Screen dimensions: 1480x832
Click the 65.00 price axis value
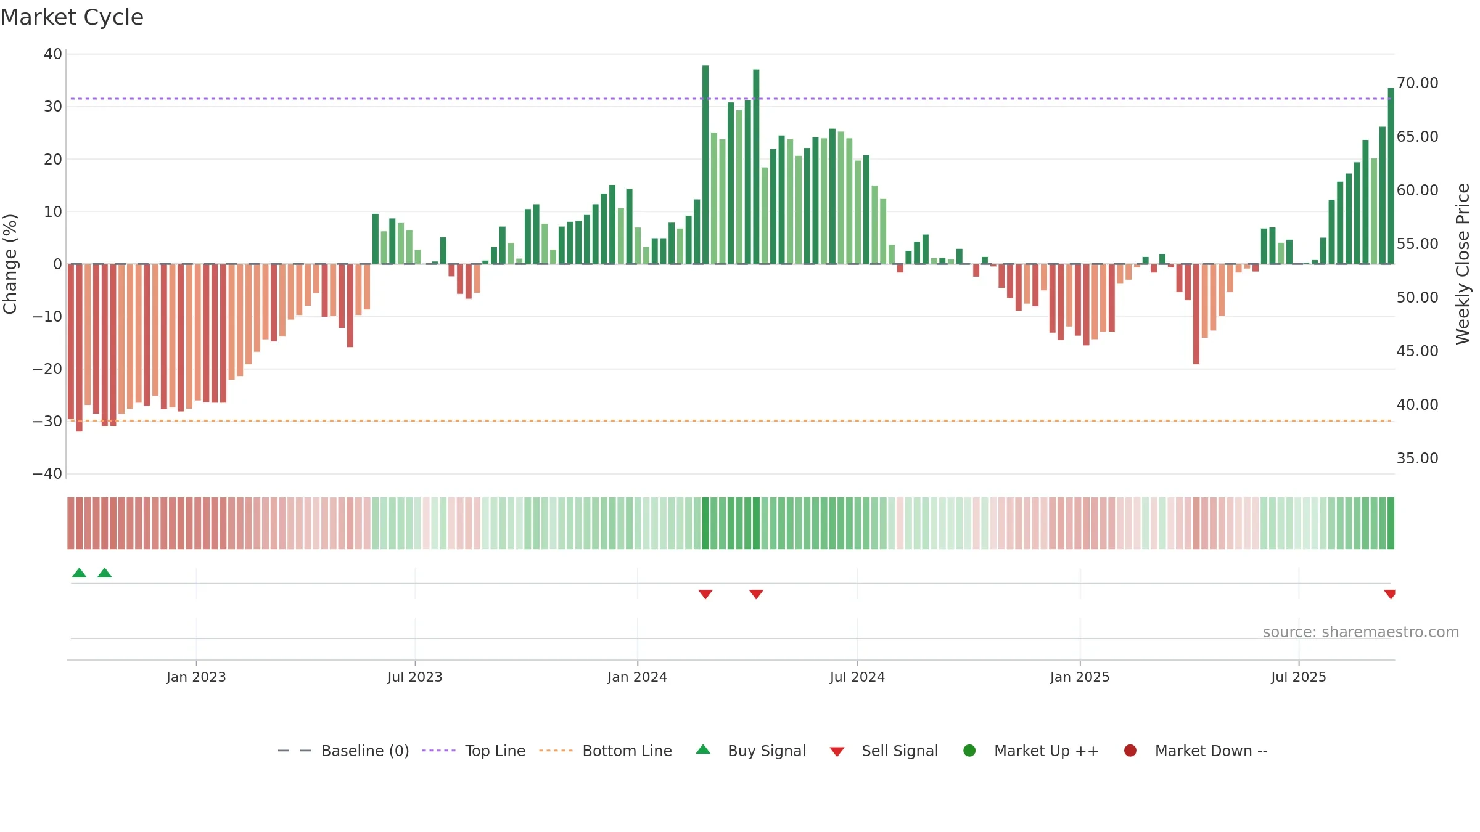[x=1418, y=137]
